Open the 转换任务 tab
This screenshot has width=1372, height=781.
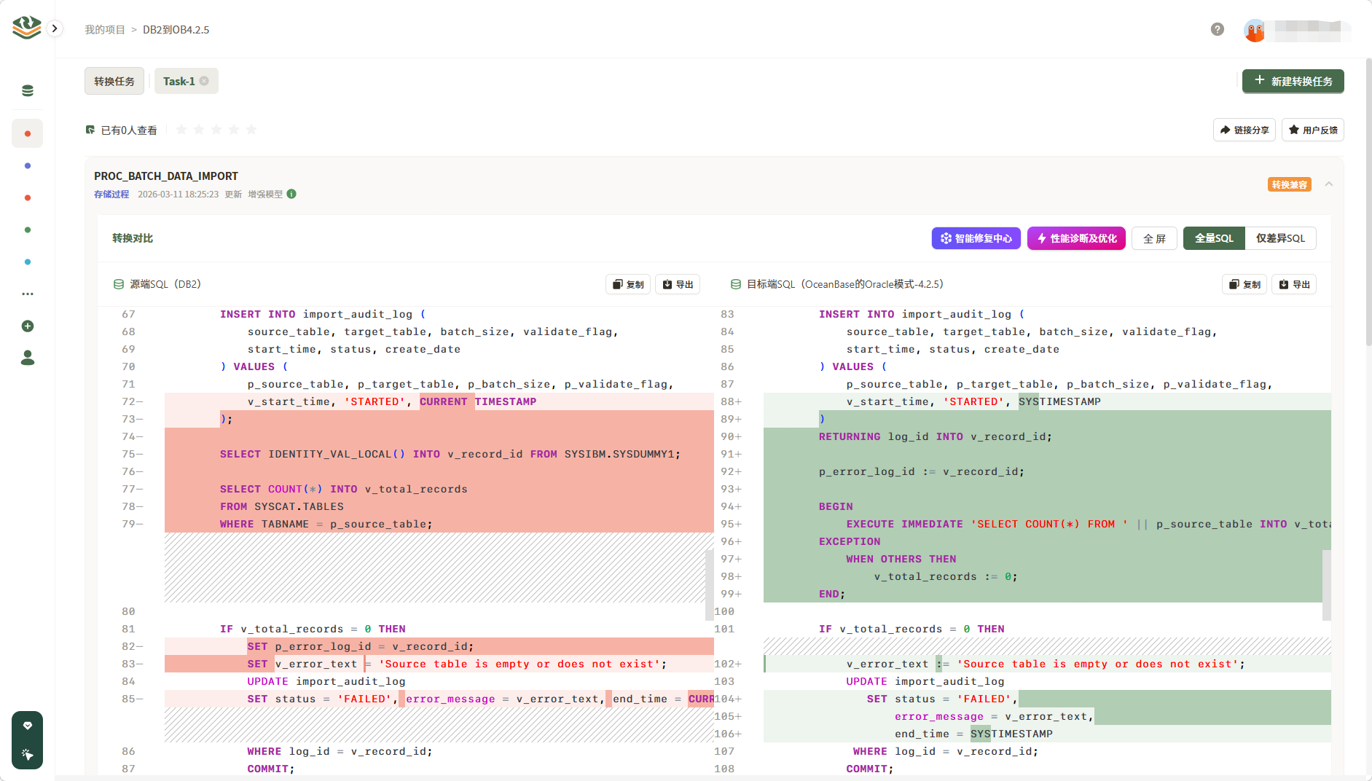pos(114,82)
